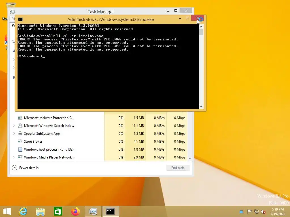This screenshot has height=217, width=290.
Task: Click the cmd scrollbar down arrow
Action: [x=201, y=107]
